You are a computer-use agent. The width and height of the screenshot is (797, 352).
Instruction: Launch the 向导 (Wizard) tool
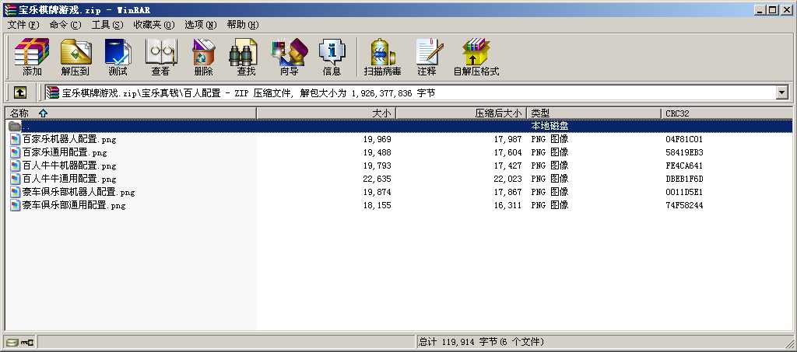290,57
